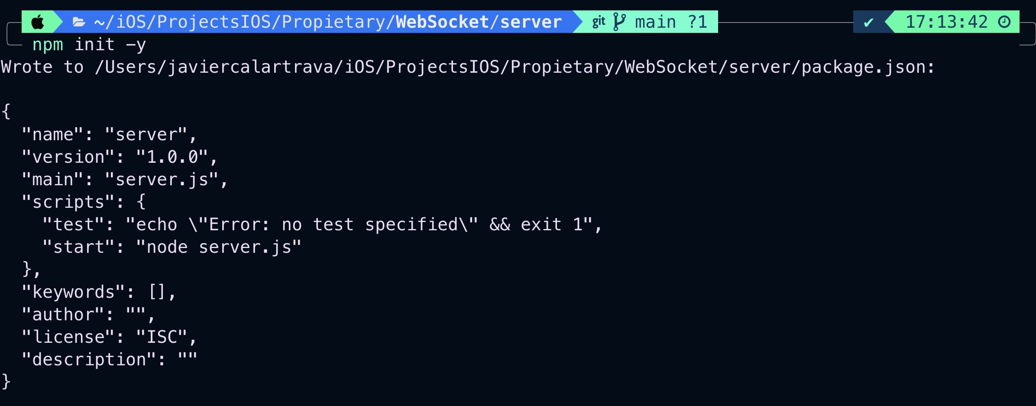Click the "scripts" key in the JSON output
Viewport: 1036px width, 406px height.
68,202
